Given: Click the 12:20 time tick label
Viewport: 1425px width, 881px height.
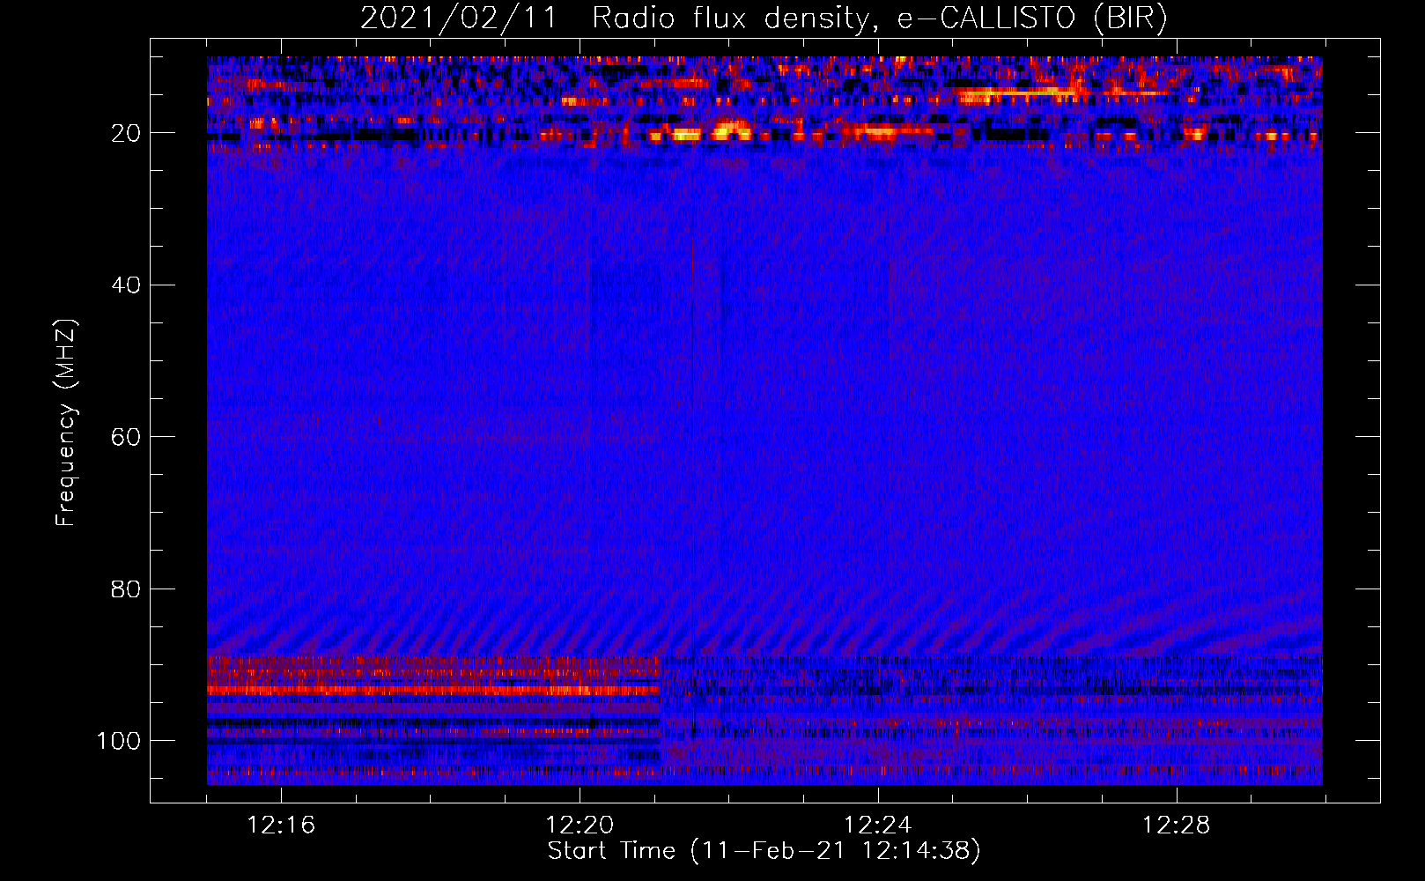Looking at the screenshot, I should [x=580, y=825].
